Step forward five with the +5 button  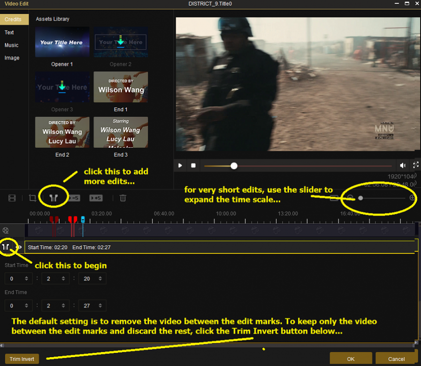coord(96,198)
